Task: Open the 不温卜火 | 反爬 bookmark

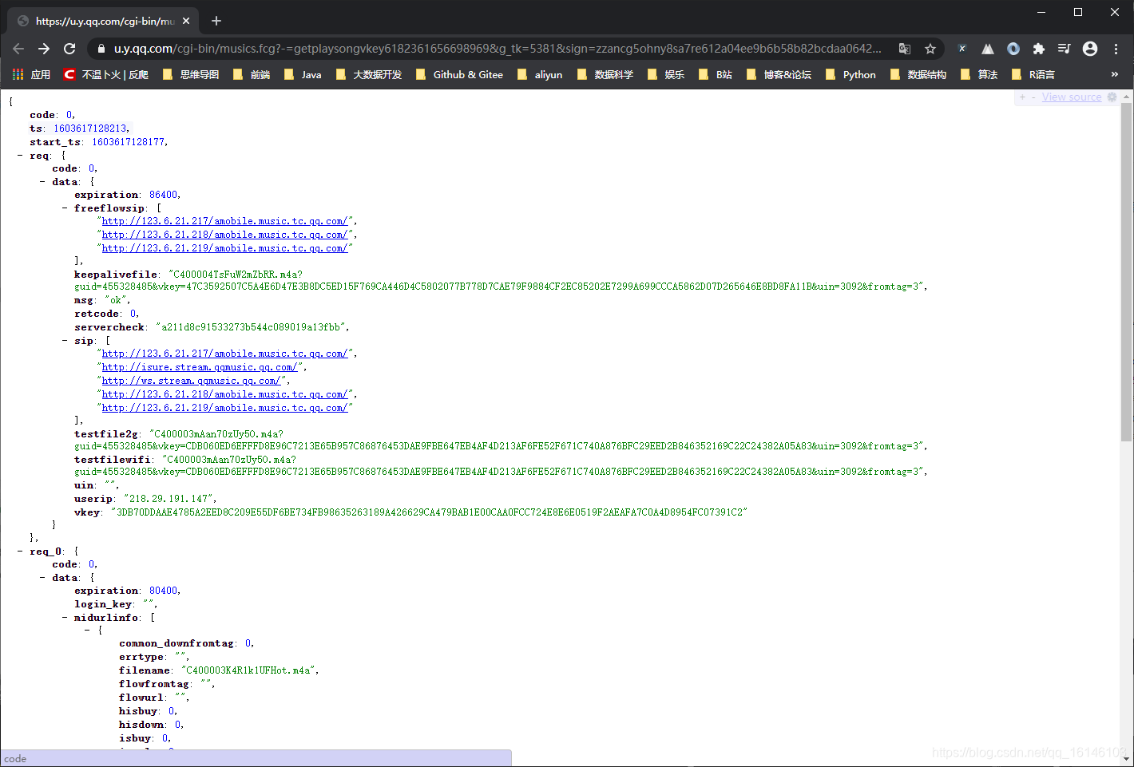Action: [106, 74]
